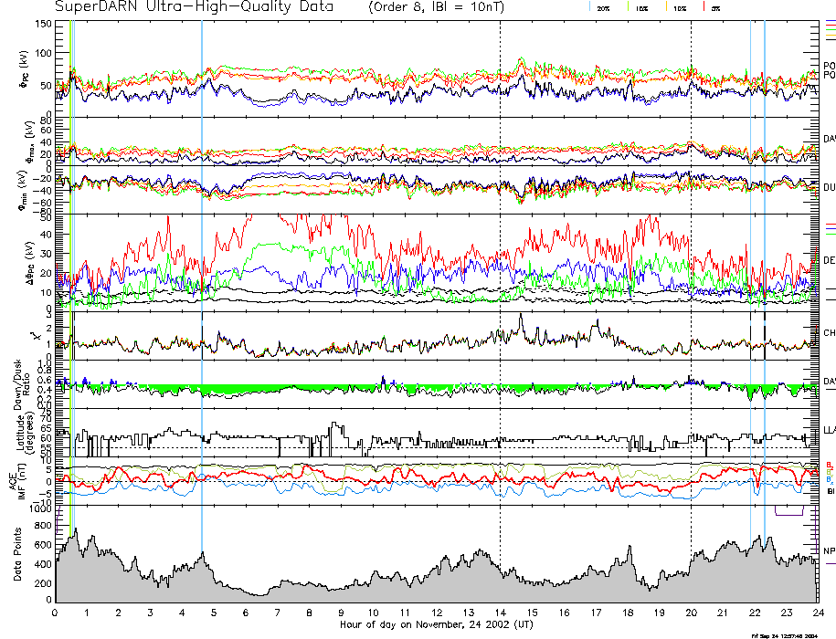This screenshot has width=836, height=639.
Task: Click the purple bracket near hour 23
Action: [788, 511]
